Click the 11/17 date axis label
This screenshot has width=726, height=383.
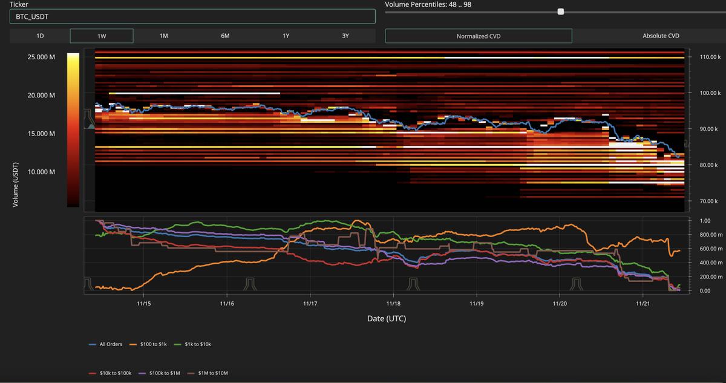coord(310,303)
